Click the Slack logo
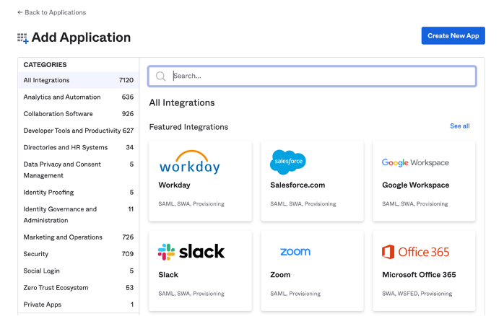 click(x=191, y=252)
